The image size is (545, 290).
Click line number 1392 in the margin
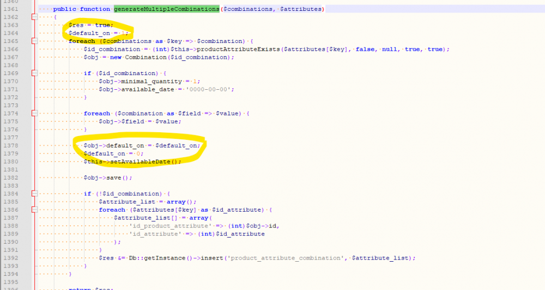pos(11,258)
